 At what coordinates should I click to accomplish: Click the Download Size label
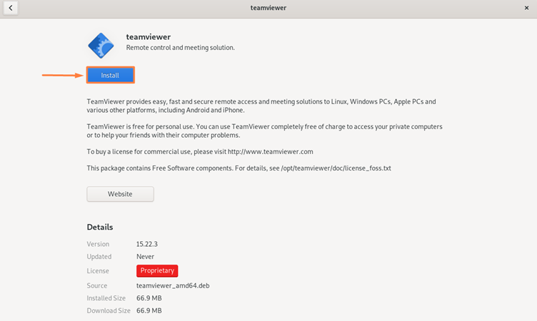click(x=109, y=311)
